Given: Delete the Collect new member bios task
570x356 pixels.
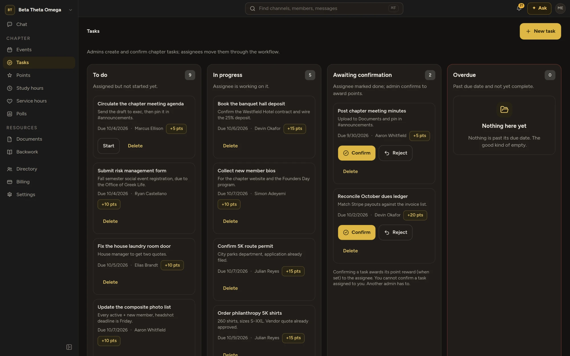Looking at the screenshot, I should point(230,221).
